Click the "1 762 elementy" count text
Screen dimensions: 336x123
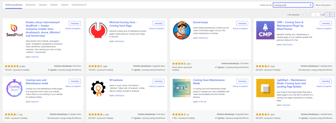pos(293,14)
